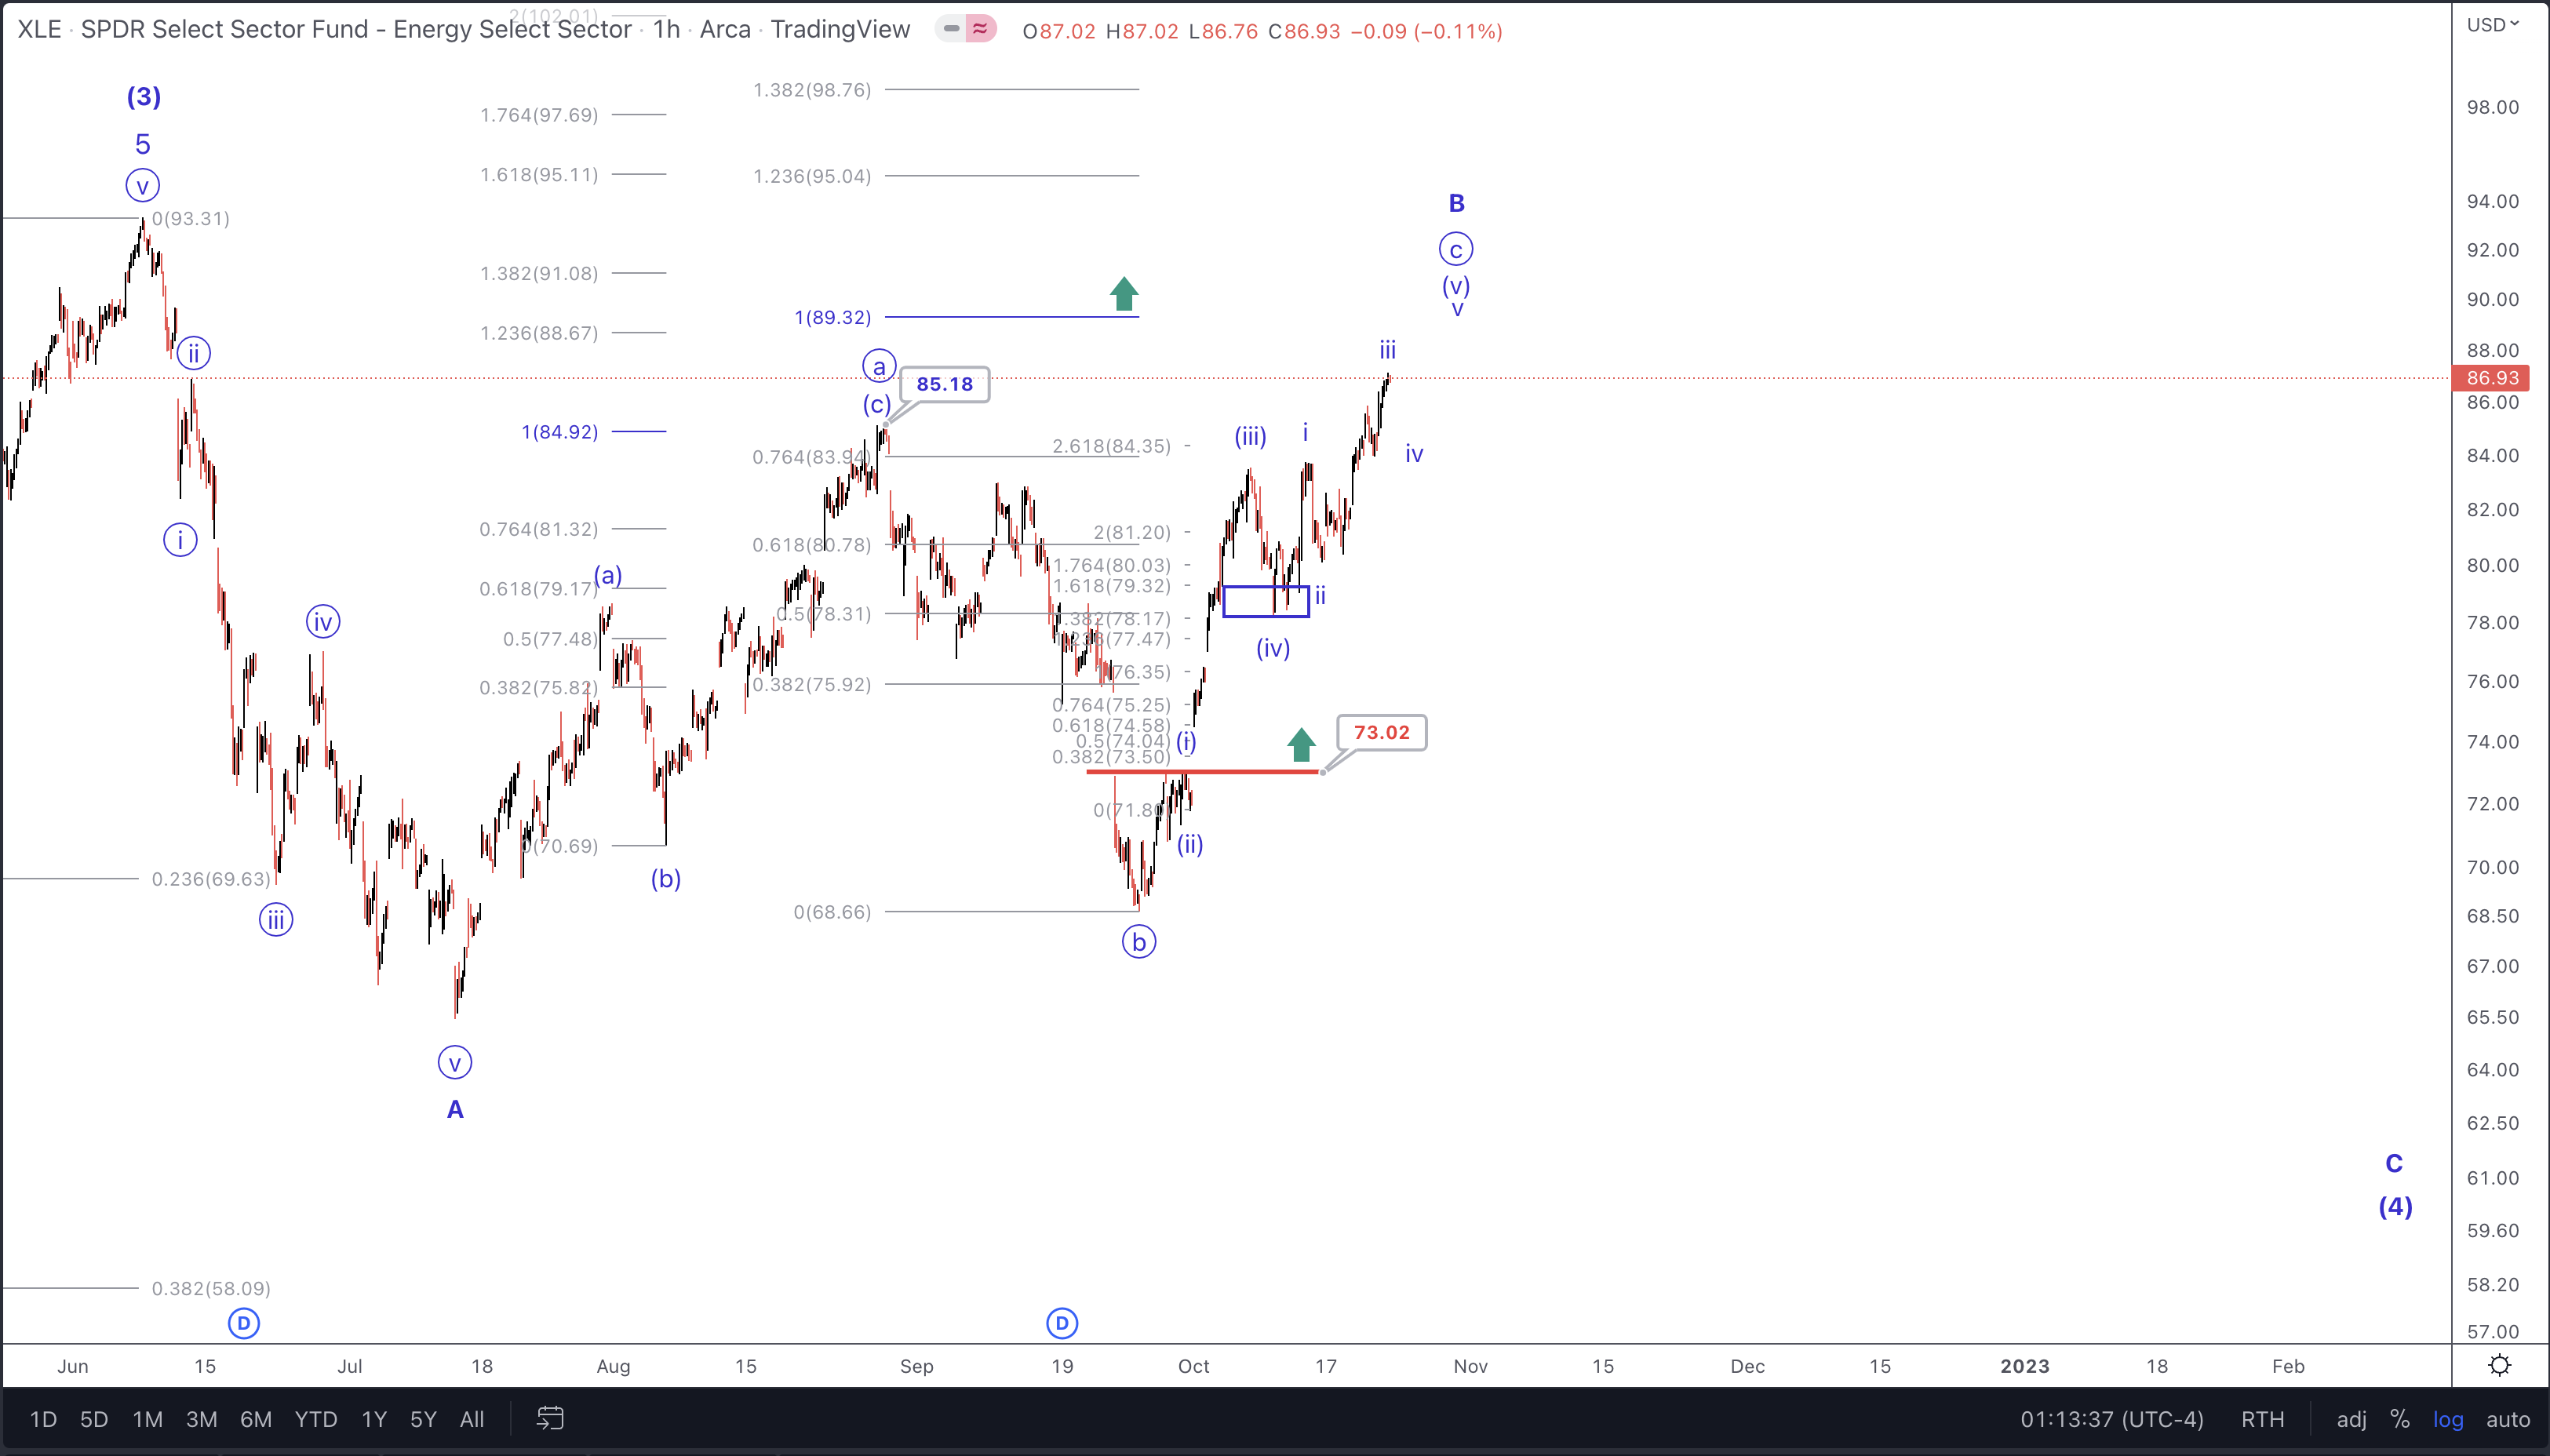
Task: Click Fibonacci label 1(89.32)
Action: (832, 317)
